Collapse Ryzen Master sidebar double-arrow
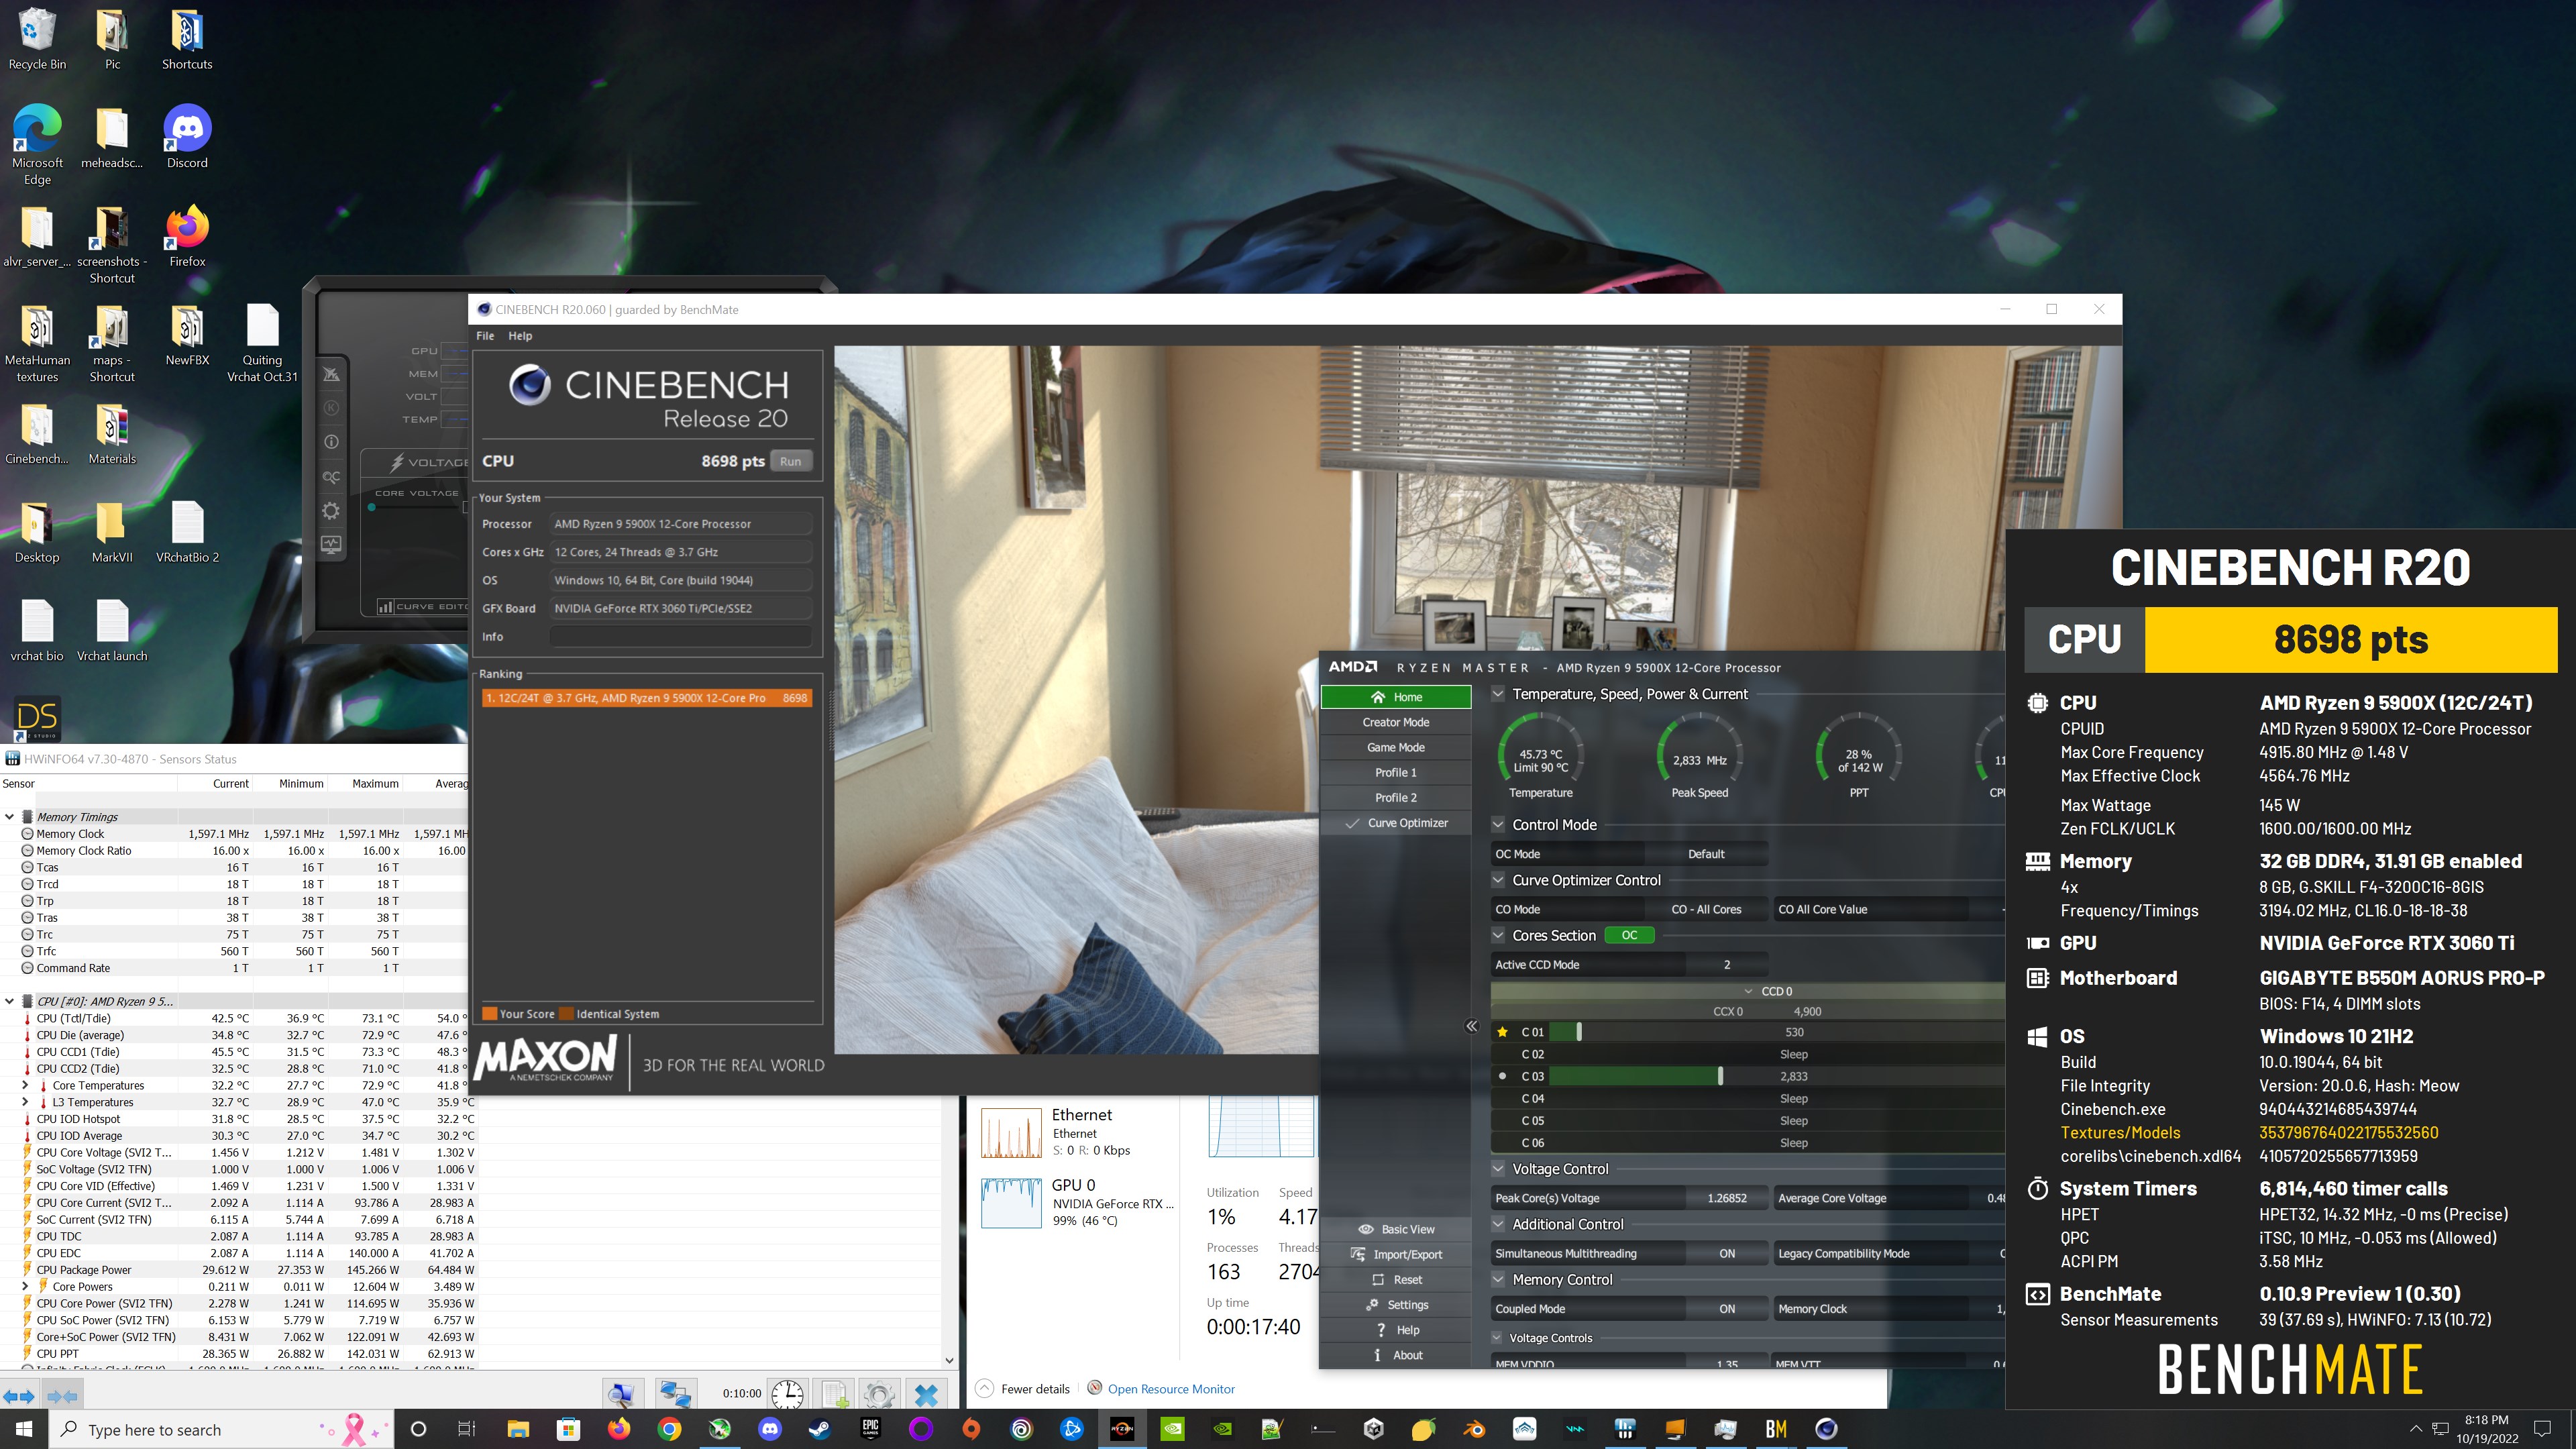The image size is (2576, 1449). click(1471, 1026)
